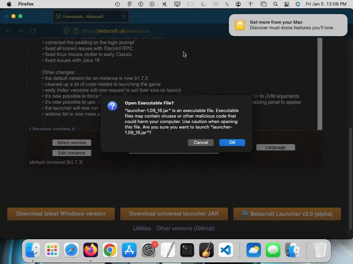This screenshot has height=264, width=353.
Task: Click the "Other changes:" heading text
Action: pyautogui.click(x=59, y=72)
